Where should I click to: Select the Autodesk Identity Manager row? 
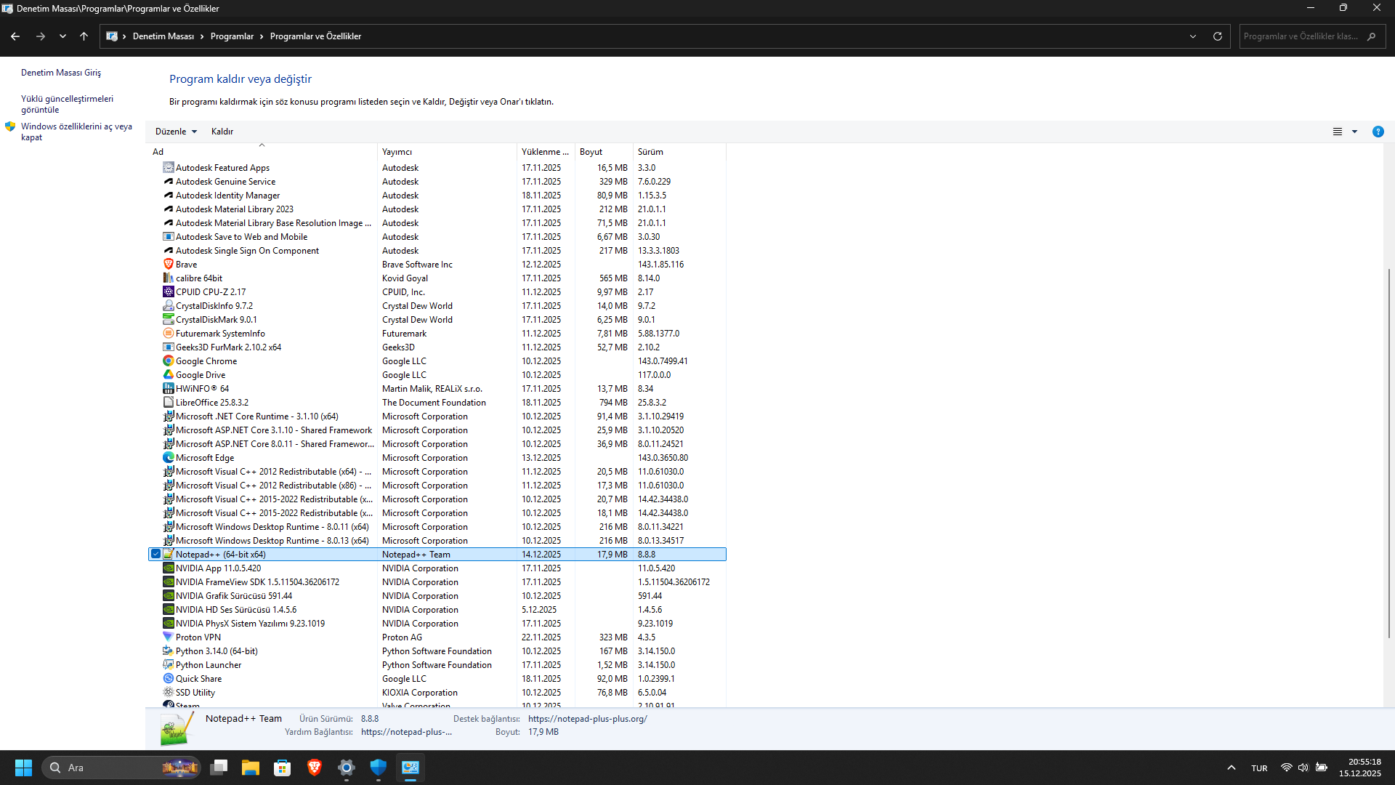coord(437,196)
